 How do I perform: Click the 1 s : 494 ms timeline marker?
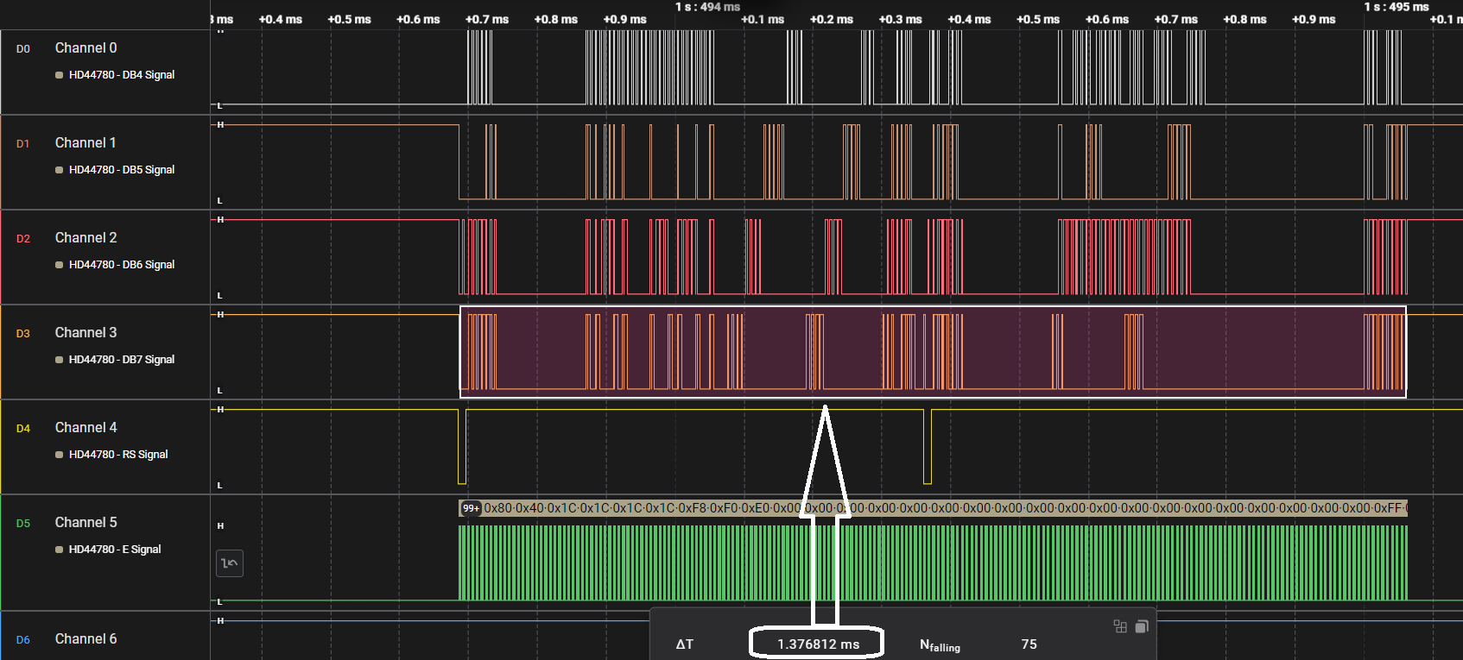point(707,7)
